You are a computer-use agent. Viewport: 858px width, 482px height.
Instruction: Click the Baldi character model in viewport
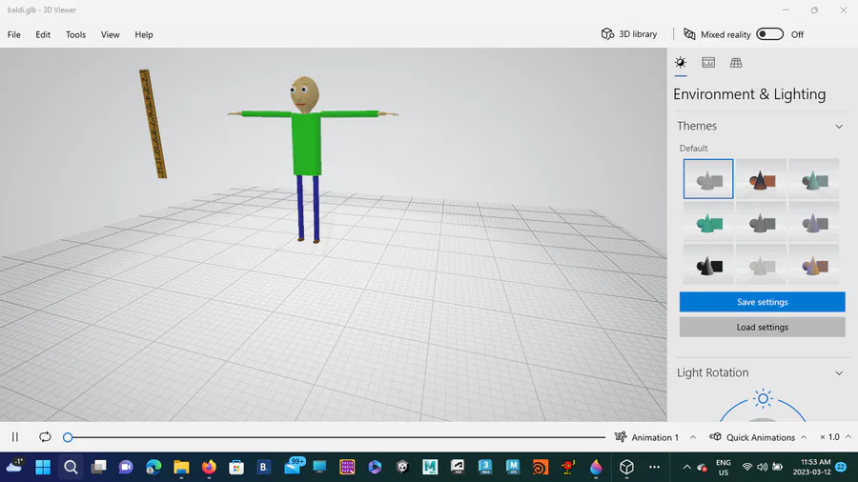[306, 142]
